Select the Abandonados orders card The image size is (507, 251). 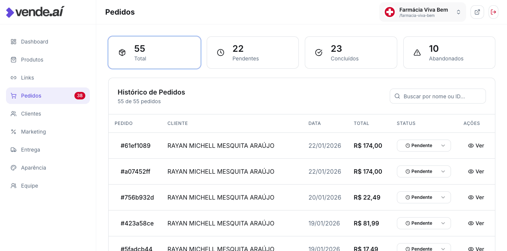click(449, 53)
